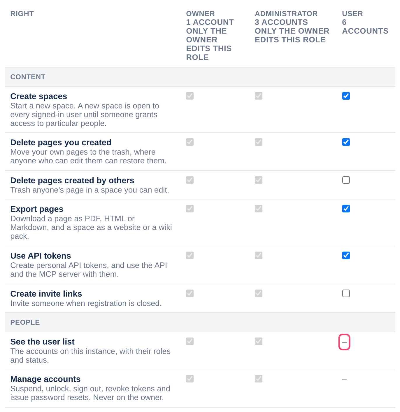Click the Owner checkbox for Manage accounts
Image resolution: width=400 pixels, height=412 pixels.
[x=190, y=379]
